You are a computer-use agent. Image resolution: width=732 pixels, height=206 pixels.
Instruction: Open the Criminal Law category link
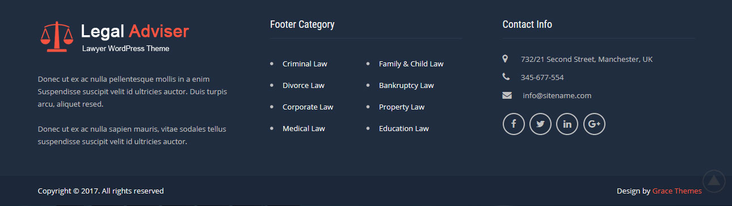[305, 64]
